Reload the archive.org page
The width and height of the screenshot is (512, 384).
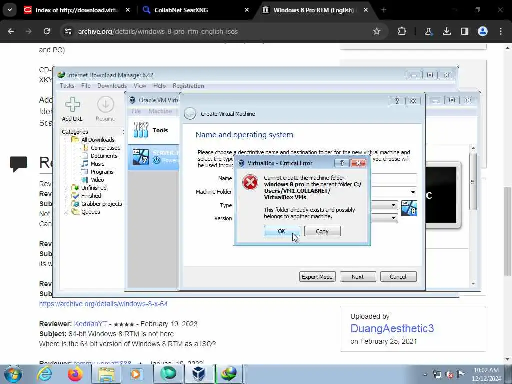pos(47,31)
